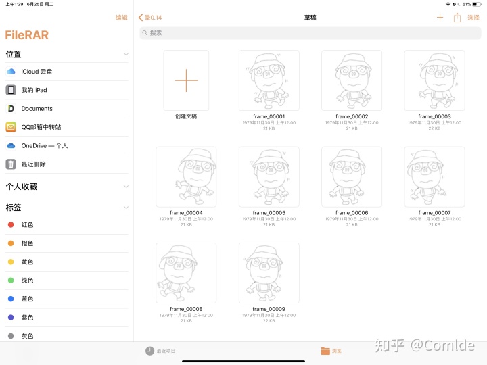
Task: Choose the 灰色 tag label
Action: click(x=27, y=336)
